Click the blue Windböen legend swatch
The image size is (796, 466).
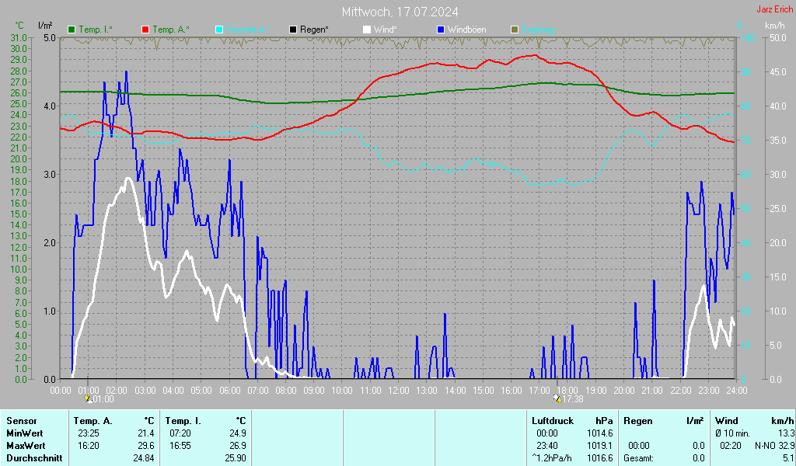click(x=441, y=30)
